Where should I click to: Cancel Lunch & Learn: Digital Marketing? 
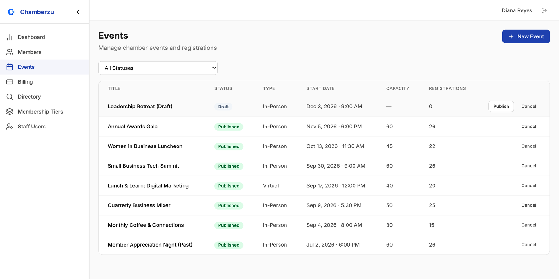pos(529,185)
